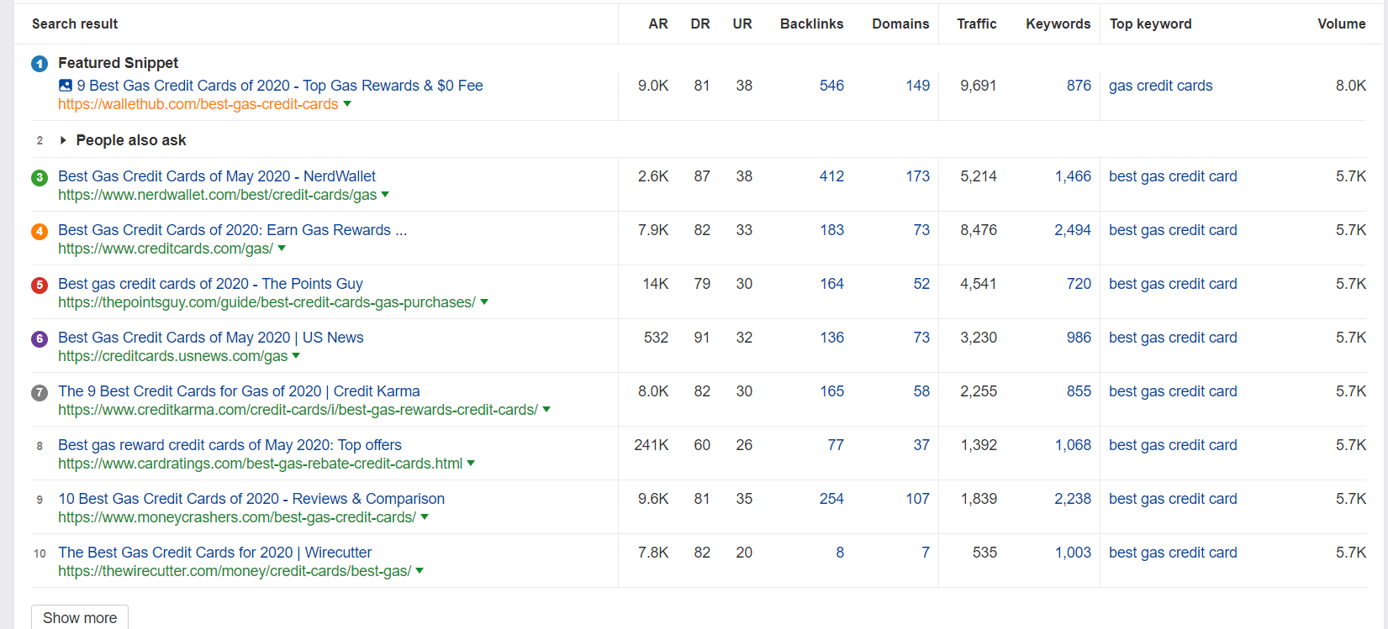The image size is (1388, 629).
Task: Open the creditcards.com Earn Gas Rewards title
Action: [x=233, y=230]
